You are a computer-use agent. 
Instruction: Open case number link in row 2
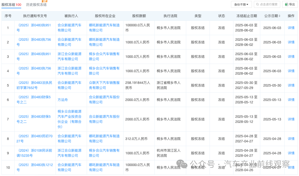click(x=34, y=42)
